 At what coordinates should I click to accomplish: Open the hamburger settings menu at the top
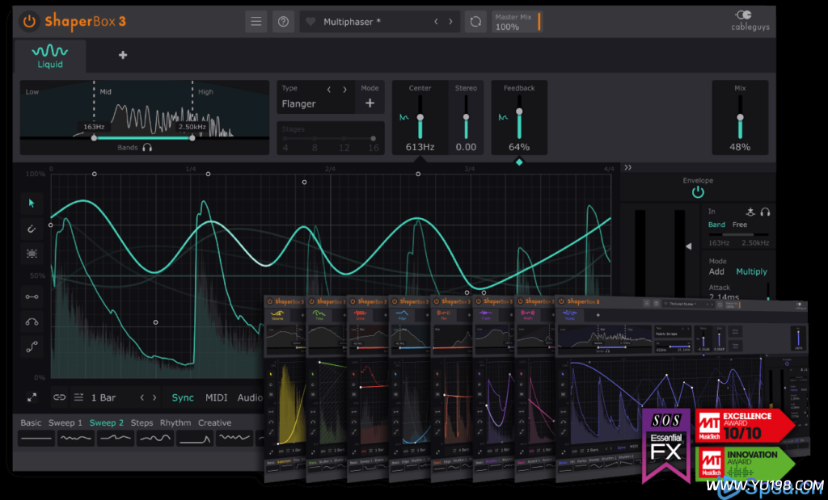click(x=256, y=21)
